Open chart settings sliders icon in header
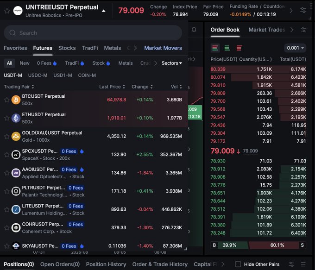Viewport: 315px width, 270px height. (x=303, y=10)
